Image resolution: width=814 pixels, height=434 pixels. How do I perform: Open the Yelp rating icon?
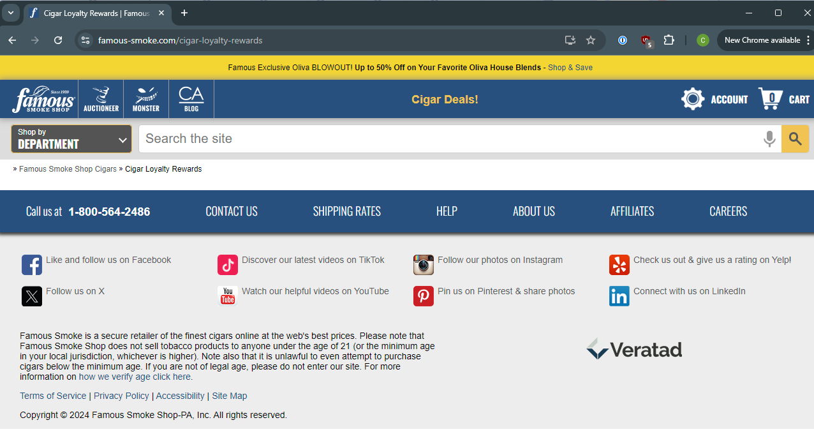click(619, 265)
